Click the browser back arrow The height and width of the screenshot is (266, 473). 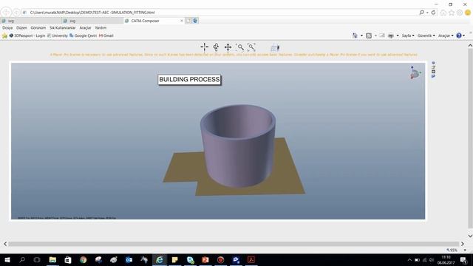6,12
